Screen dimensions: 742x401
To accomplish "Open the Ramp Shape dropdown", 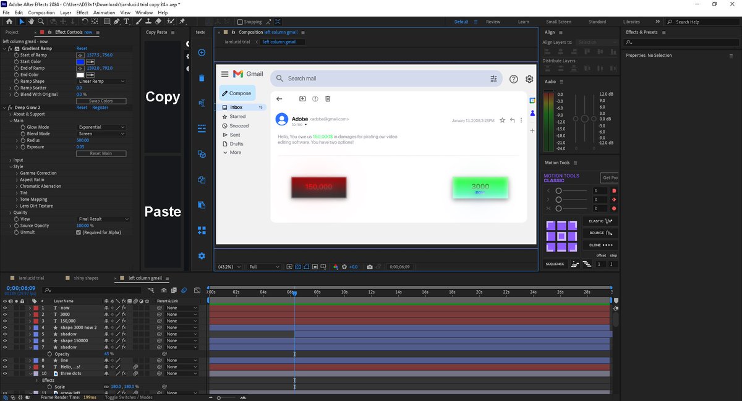I will (101, 81).
